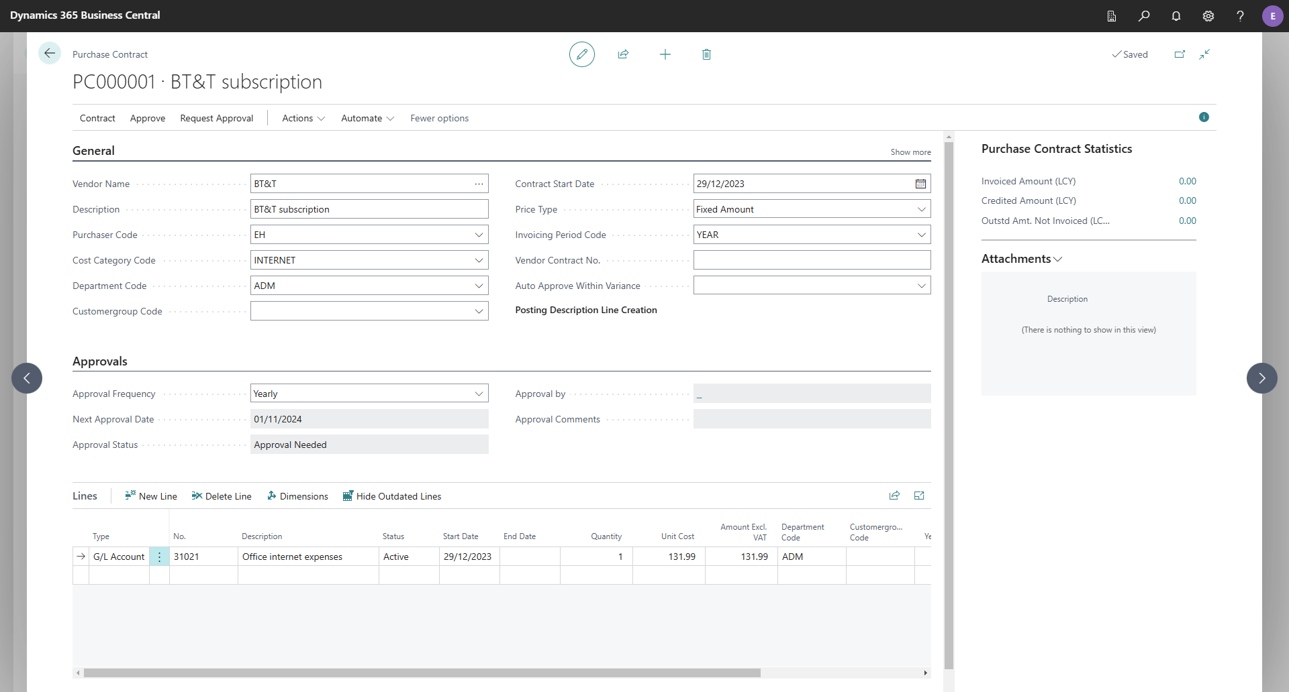Open Approval Frequency dropdown
1289x692 pixels.
(479, 394)
